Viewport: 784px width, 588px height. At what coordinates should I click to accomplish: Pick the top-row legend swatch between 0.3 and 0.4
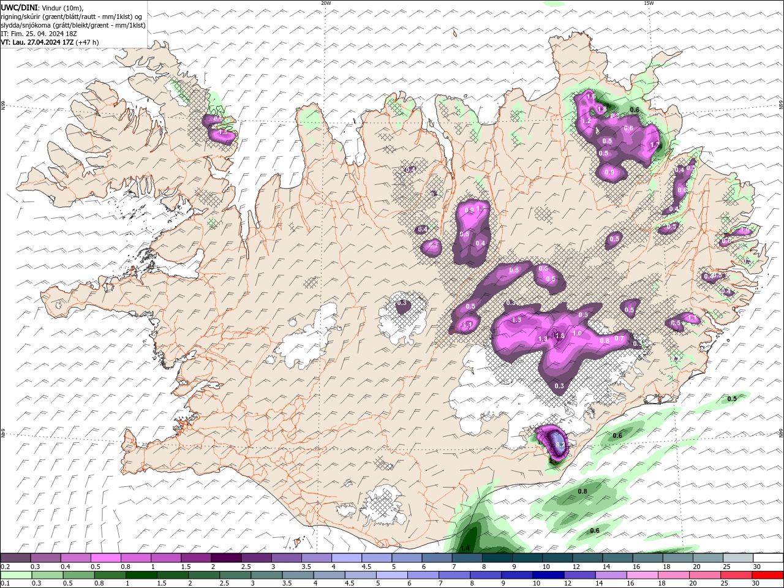[x=45, y=557]
